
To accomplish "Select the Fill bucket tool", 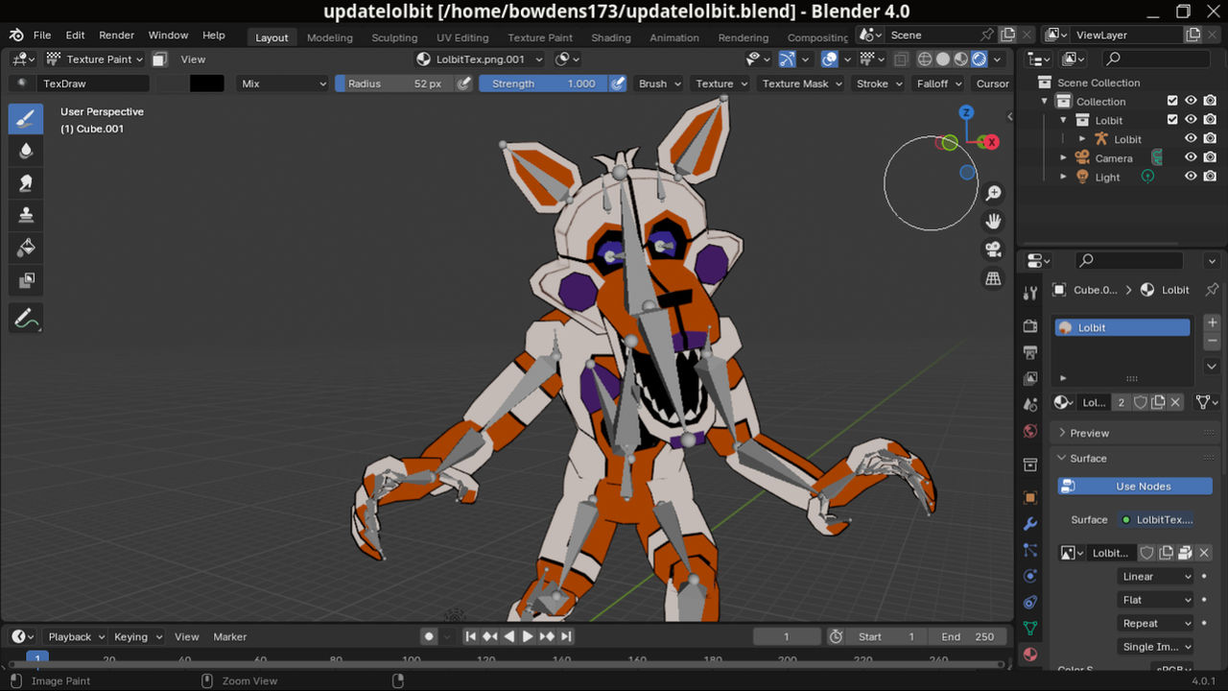I will [26, 249].
